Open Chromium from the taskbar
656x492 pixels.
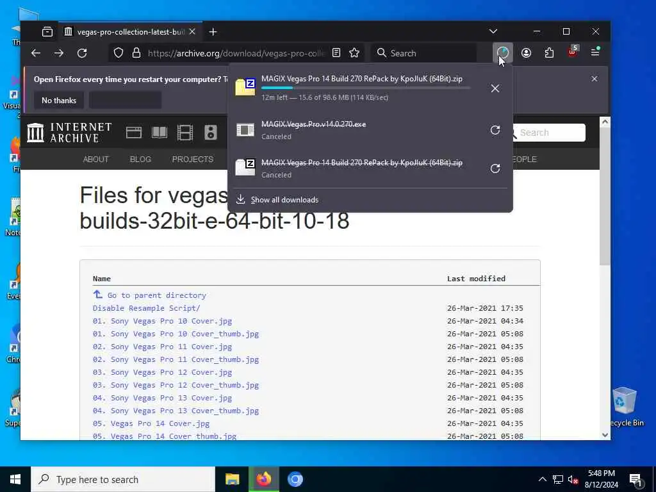[295, 479]
